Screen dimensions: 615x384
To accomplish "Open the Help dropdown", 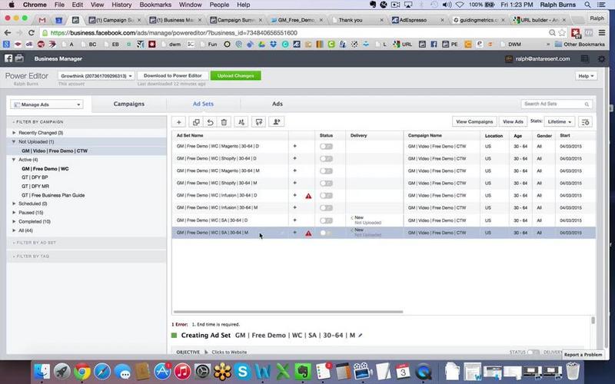I will click(x=586, y=76).
